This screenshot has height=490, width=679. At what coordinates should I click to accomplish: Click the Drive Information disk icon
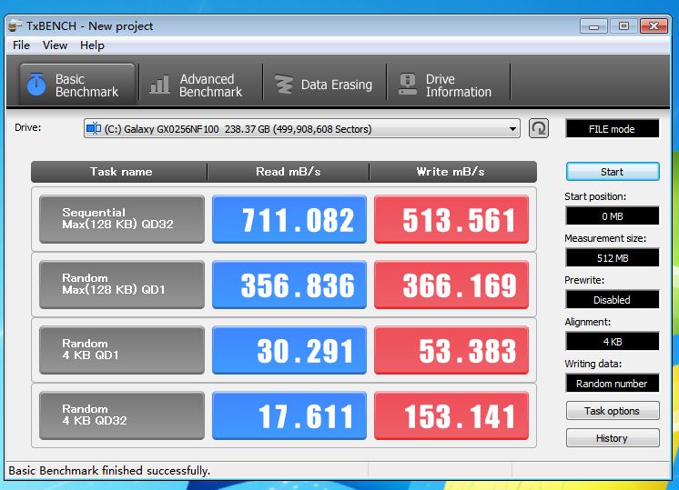(408, 85)
